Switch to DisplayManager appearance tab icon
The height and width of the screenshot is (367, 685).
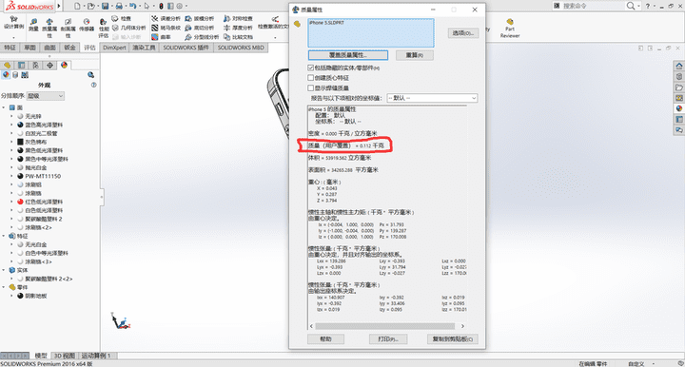(x=65, y=65)
